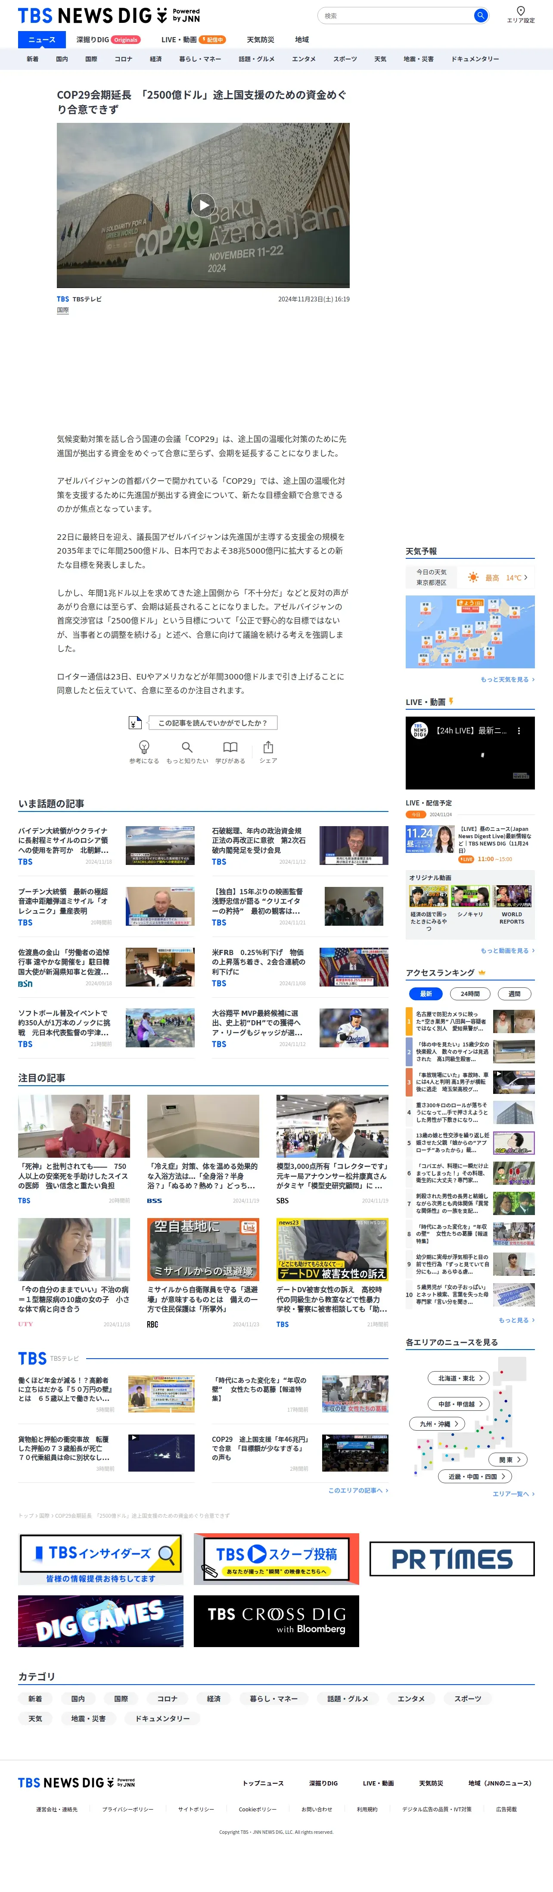
Task: Click the '国際' tag under the article byline
Action: tap(63, 310)
